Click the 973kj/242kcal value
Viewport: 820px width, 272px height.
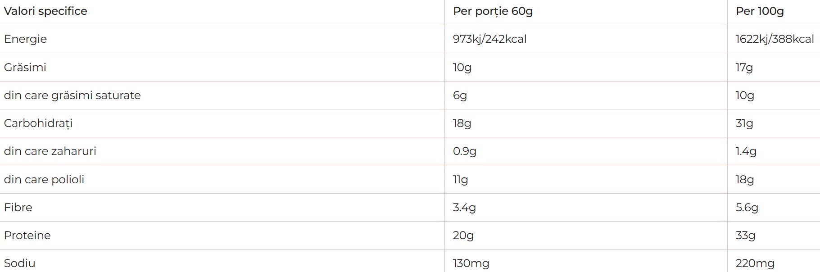(489, 39)
